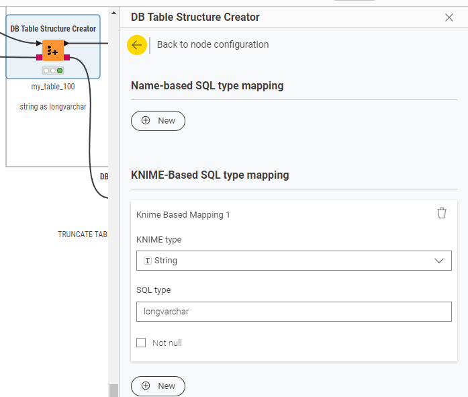Click the yellow back arrow icon
Image resolution: width=468 pixels, height=397 pixels.
click(137, 45)
